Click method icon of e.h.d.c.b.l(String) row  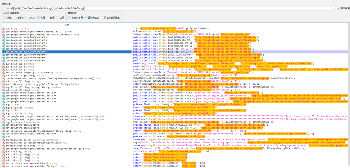[3, 90]
